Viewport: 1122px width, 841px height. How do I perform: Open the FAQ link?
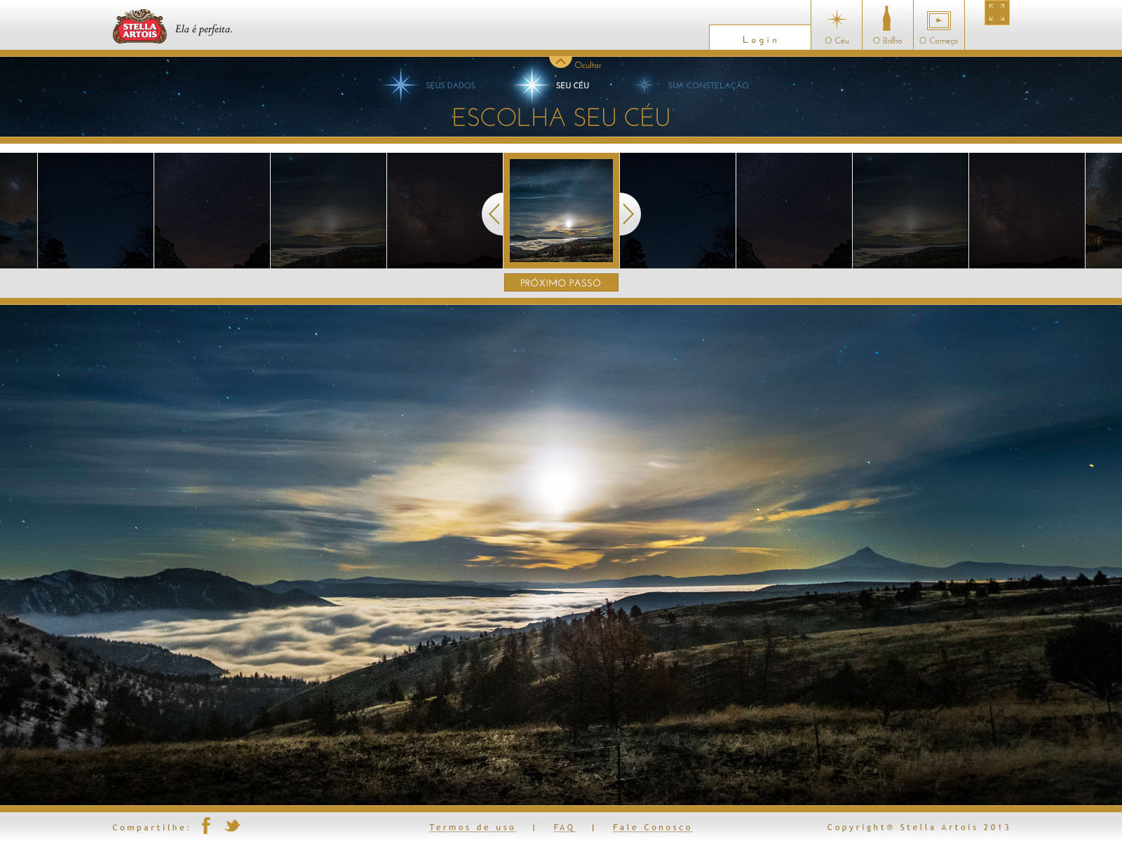coord(564,828)
